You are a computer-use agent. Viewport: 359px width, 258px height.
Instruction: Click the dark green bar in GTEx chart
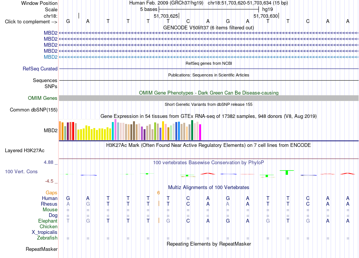[x=192, y=130]
